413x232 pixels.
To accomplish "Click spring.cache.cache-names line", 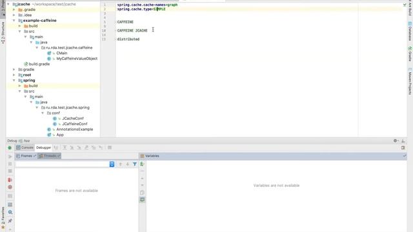I will pyautogui.click(x=147, y=5).
